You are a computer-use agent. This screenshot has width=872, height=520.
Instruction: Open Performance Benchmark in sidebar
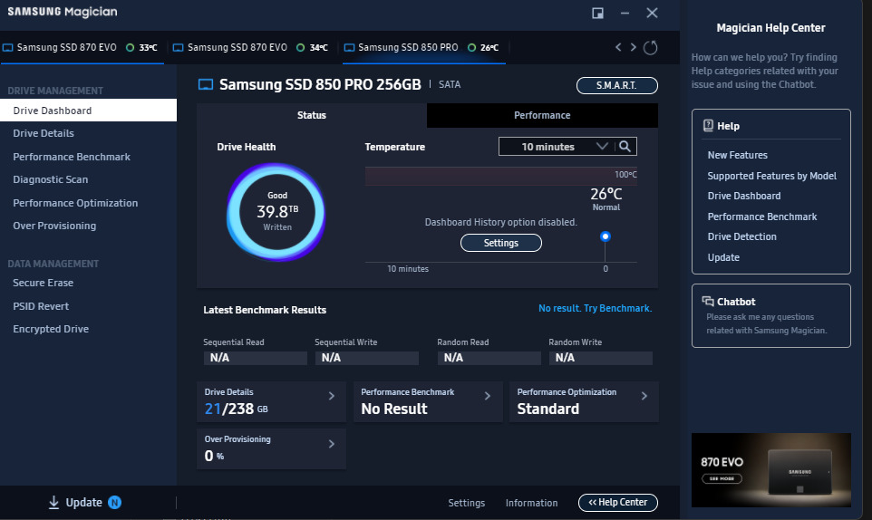[x=72, y=157]
